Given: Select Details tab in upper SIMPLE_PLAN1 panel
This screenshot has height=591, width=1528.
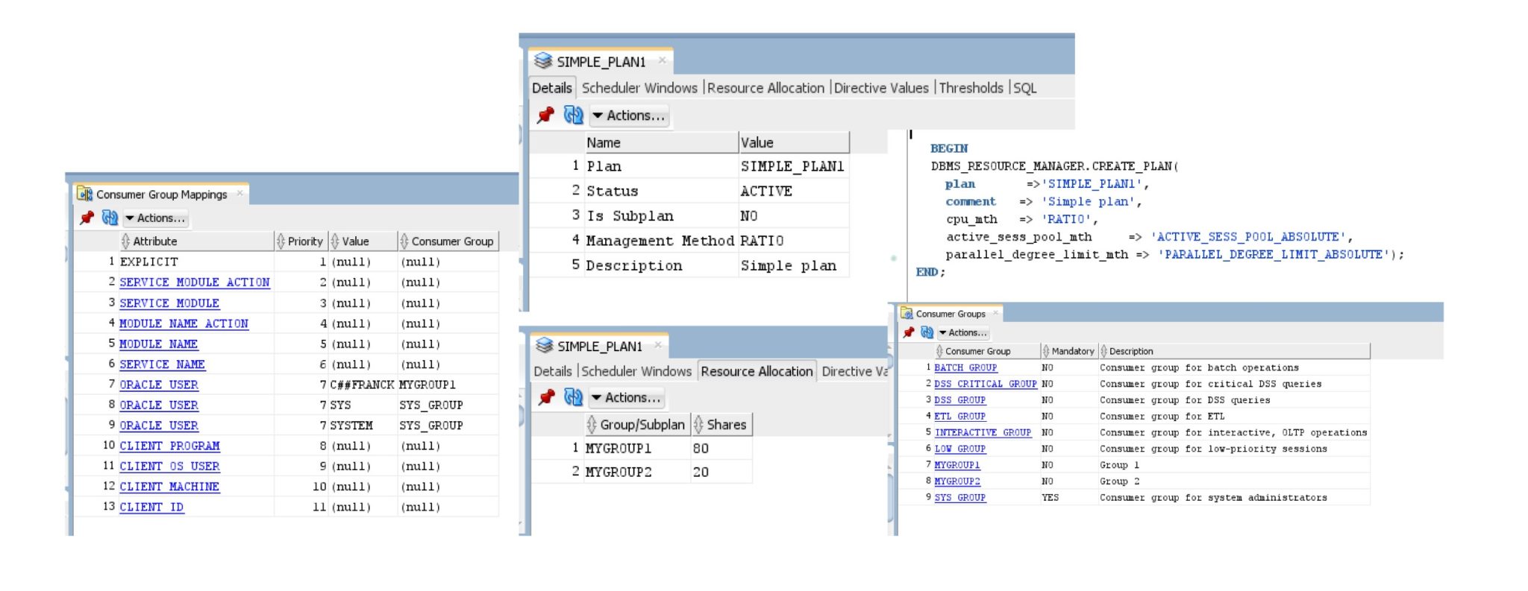Looking at the screenshot, I should 552,88.
